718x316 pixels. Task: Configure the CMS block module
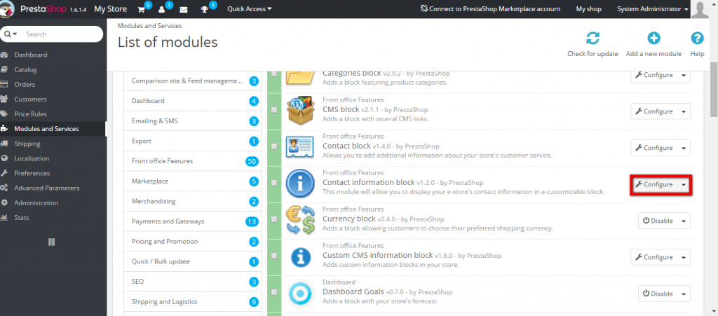[x=654, y=111]
